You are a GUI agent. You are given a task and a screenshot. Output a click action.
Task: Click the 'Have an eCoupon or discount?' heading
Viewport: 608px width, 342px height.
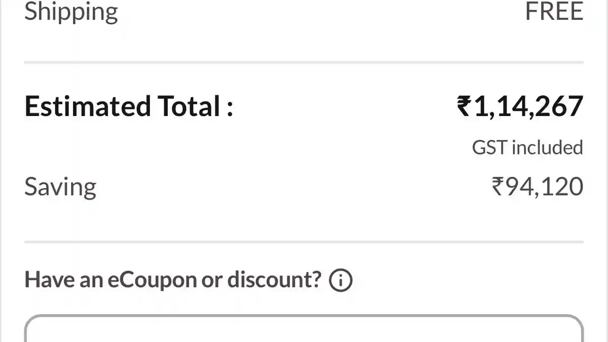[173, 279]
